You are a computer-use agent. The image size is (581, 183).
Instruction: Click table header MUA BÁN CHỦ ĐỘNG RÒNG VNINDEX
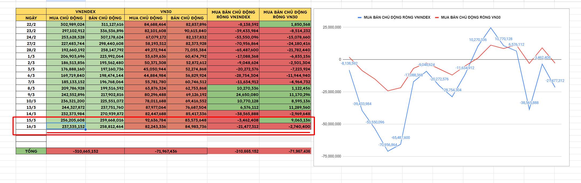click(x=233, y=15)
